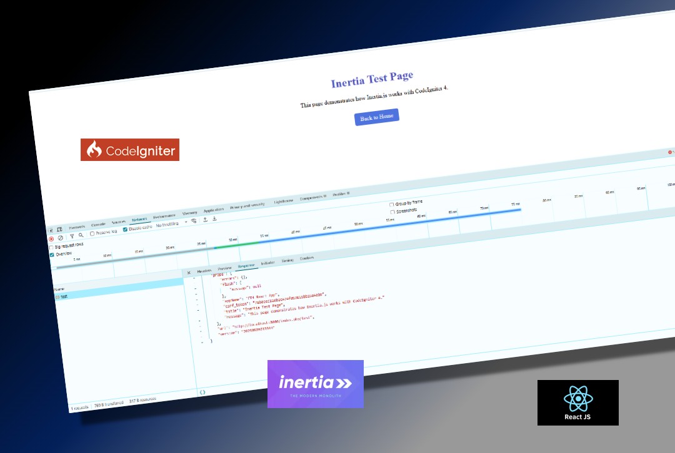The image size is (675, 453).
Task: Open the Preview tab of the response
Action: click(x=225, y=270)
